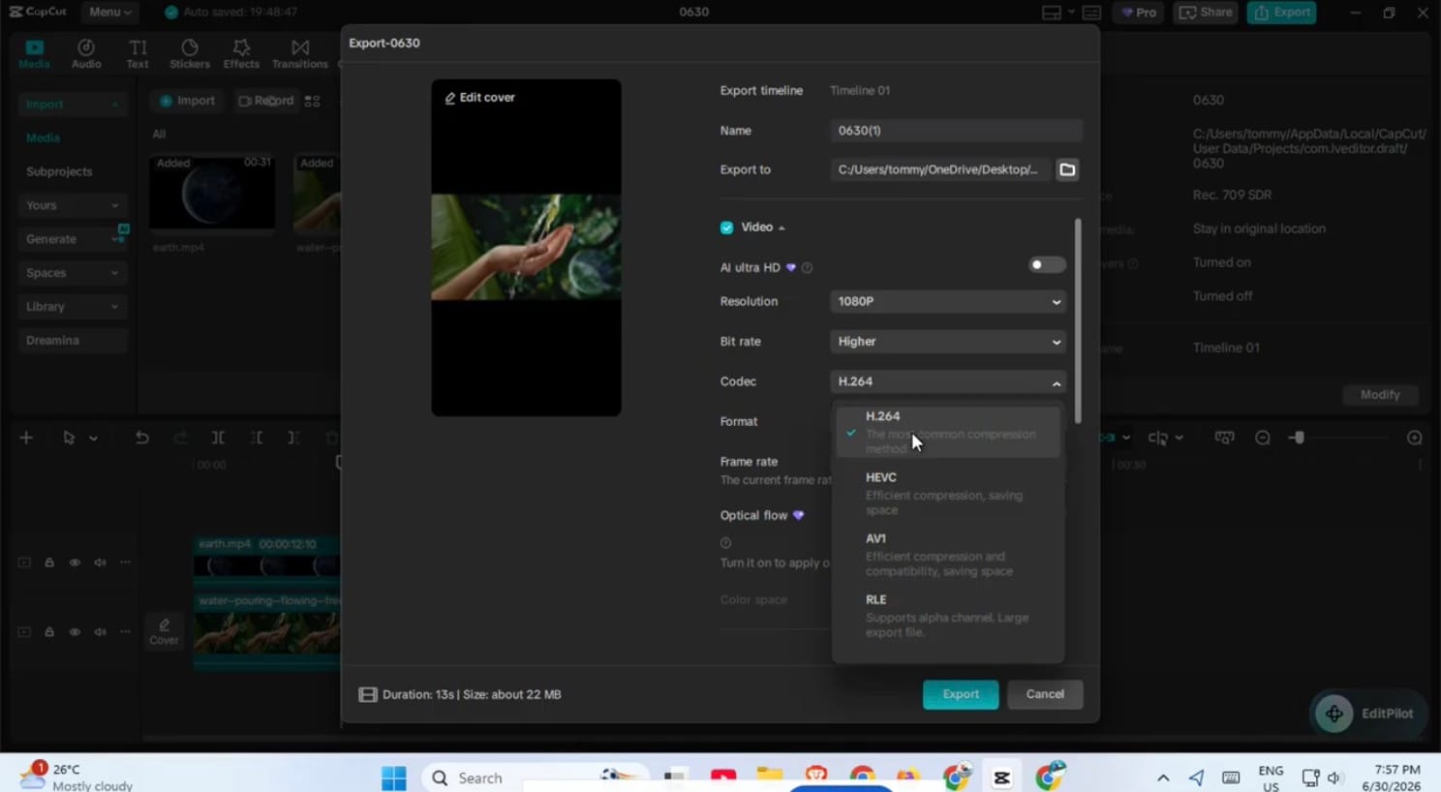1441x792 pixels.
Task: Select H.264 codec option in list
Action: [948, 432]
